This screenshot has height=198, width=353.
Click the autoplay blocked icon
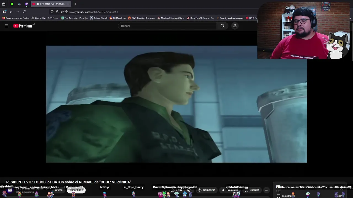[x=66, y=12]
